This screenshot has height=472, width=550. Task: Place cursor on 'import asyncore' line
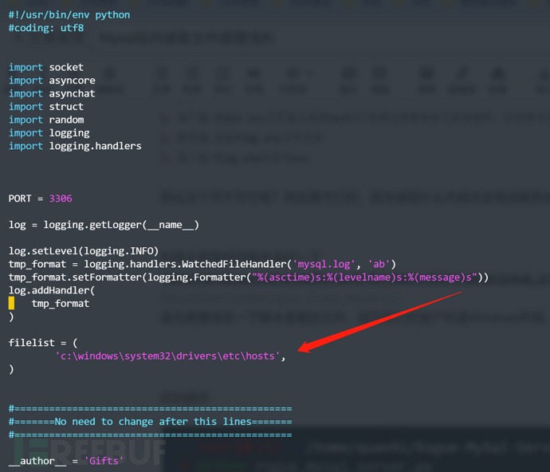tap(52, 81)
